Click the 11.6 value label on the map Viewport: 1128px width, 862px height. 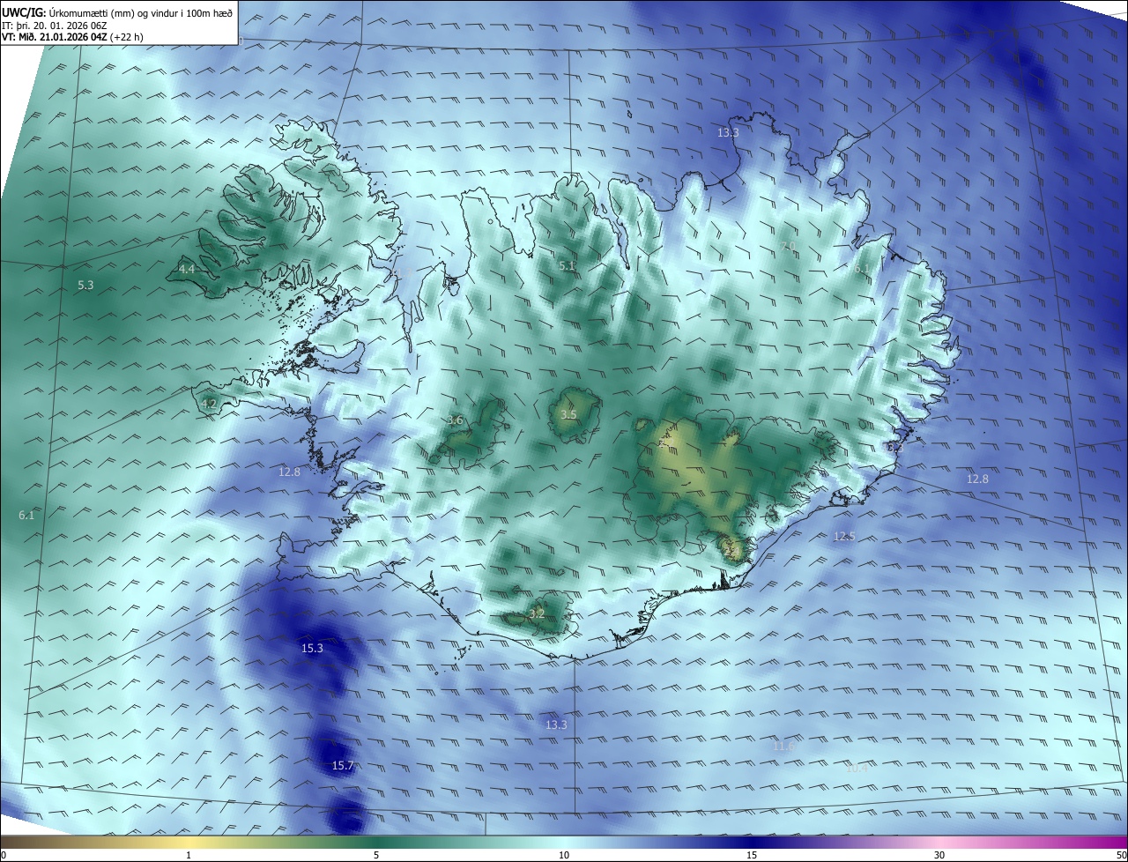click(x=783, y=746)
